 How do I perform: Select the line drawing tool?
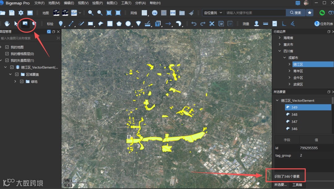tap(71, 23)
